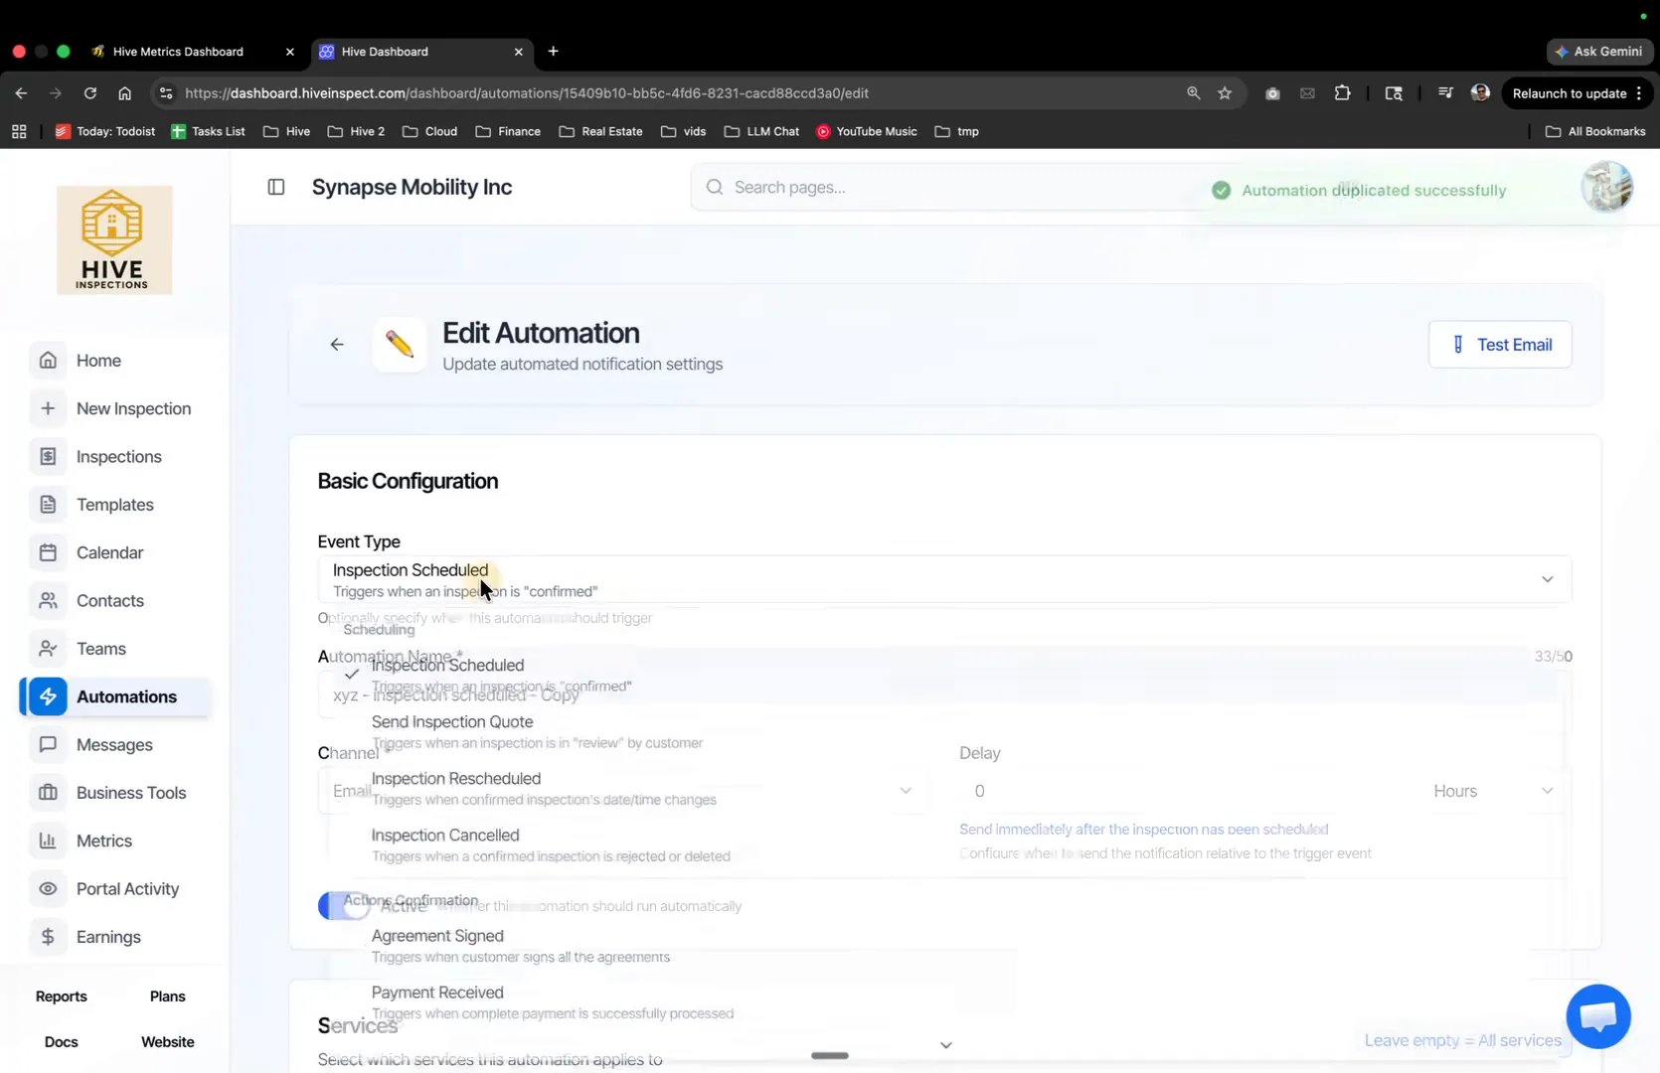Click the New Inspection plus icon
This screenshot has height=1073, width=1660.
click(48, 408)
